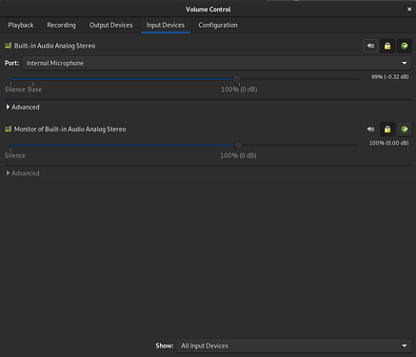The height and width of the screenshot is (357, 416).
Task: Switch to the Recording tab
Action: click(x=61, y=25)
